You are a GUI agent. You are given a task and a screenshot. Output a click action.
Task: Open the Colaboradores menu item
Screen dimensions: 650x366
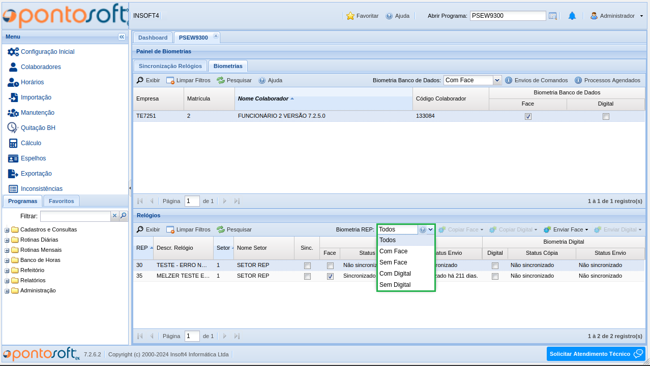pos(41,67)
